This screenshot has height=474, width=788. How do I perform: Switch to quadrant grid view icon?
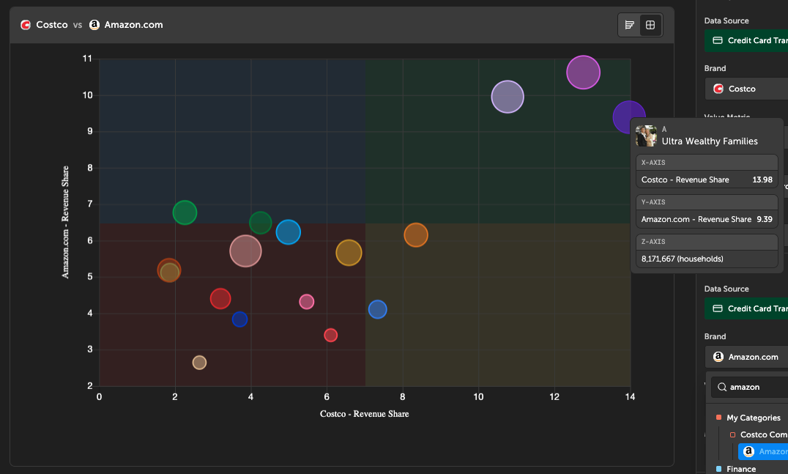click(x=650, y=25)
